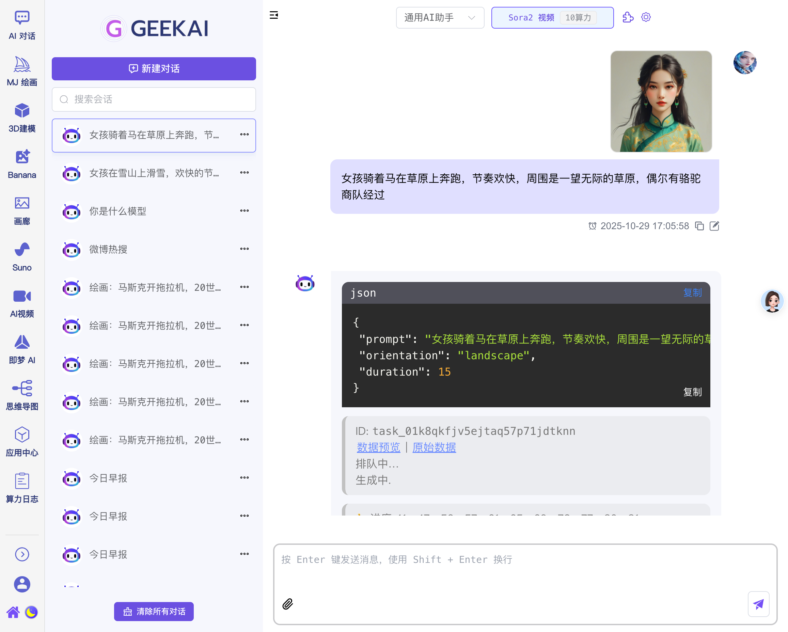Screen dimensions: 788x632
Task: Collapse the chat list with the sidebar toggle
Action: coord(274,15)
